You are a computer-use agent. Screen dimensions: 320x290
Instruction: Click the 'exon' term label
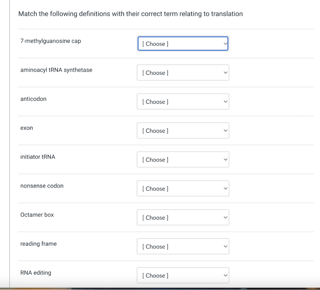tap(27, 128)
